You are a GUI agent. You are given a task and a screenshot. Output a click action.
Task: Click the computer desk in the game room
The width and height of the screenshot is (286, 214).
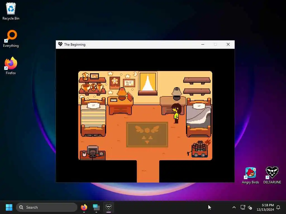pos(93,152)
